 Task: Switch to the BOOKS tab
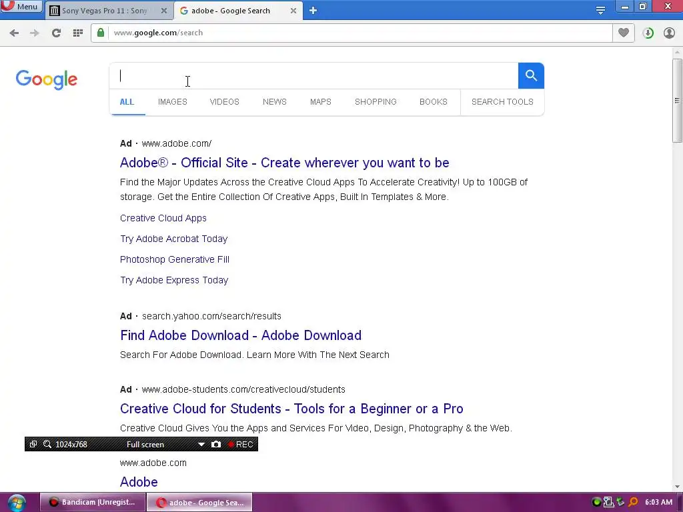tap(434, 102)
